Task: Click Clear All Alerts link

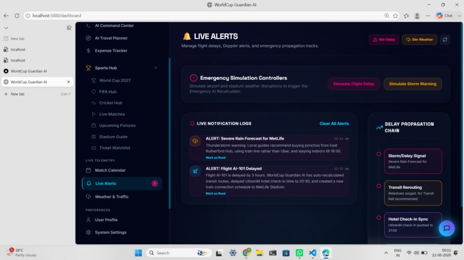Action: 334,123
